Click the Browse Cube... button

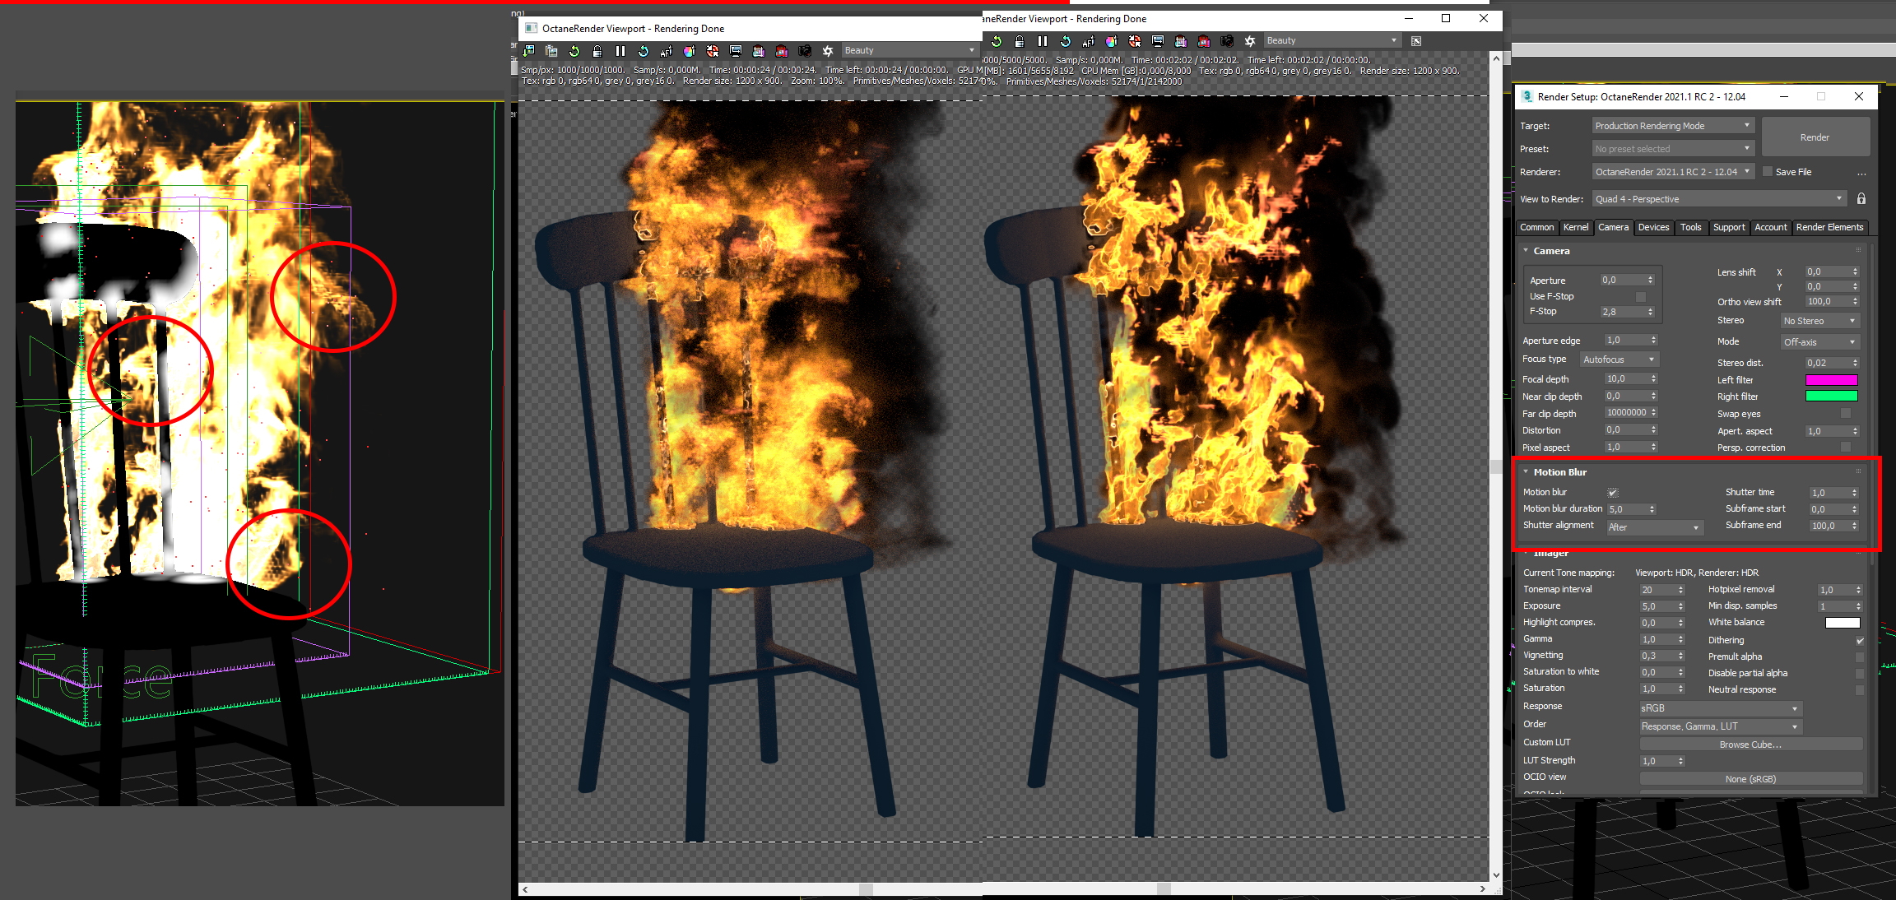tap(1750, 745)
